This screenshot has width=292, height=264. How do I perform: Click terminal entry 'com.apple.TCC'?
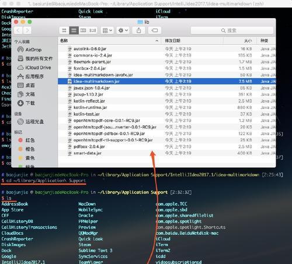pos(171,204)
